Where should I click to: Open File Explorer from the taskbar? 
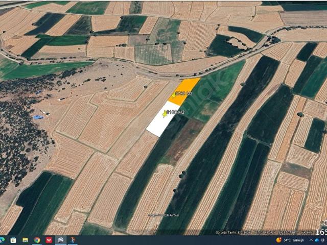[25, 240]
